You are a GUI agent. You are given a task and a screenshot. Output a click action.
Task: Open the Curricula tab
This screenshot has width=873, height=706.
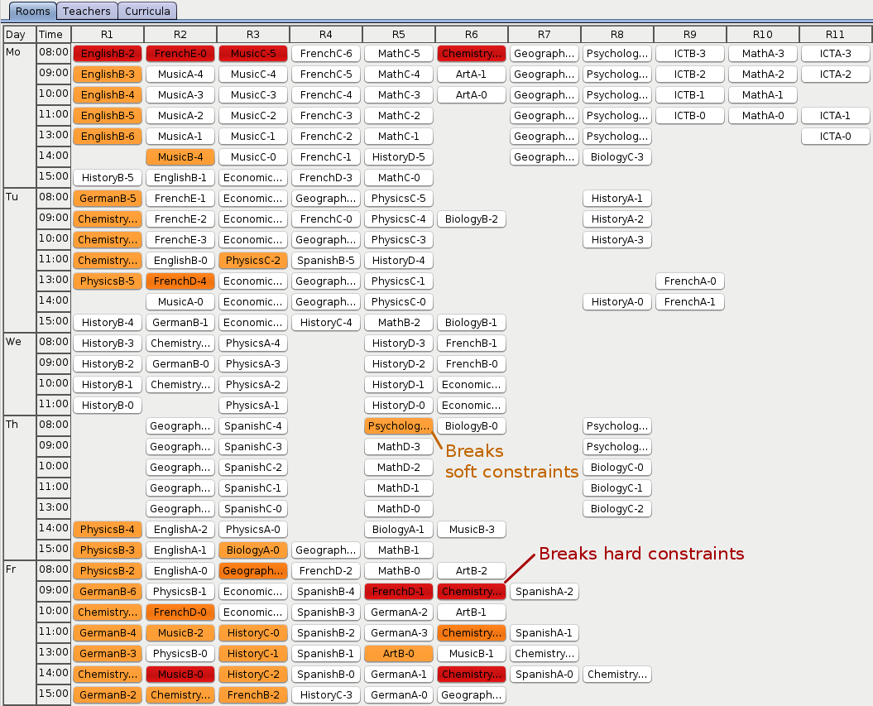point(147,11)
